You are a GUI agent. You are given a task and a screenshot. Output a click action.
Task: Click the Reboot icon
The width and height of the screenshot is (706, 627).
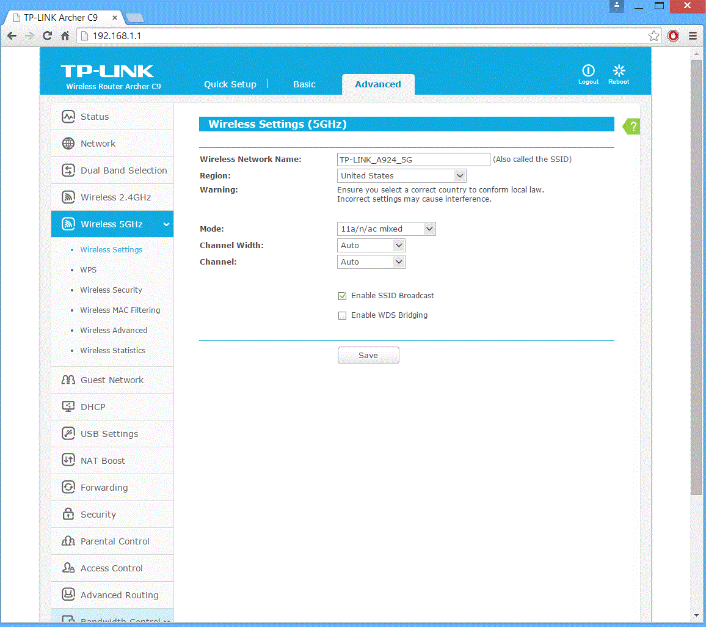pyautogui.click(x=619, y=71)
